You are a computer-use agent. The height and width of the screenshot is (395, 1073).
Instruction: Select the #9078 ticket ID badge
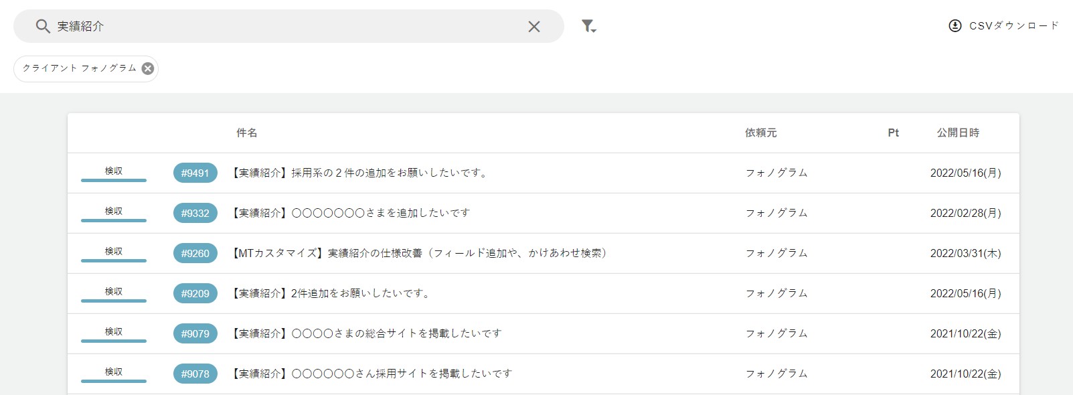[x=195, y=374]
